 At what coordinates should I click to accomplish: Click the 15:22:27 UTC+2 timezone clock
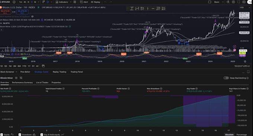tap(242, 66)
